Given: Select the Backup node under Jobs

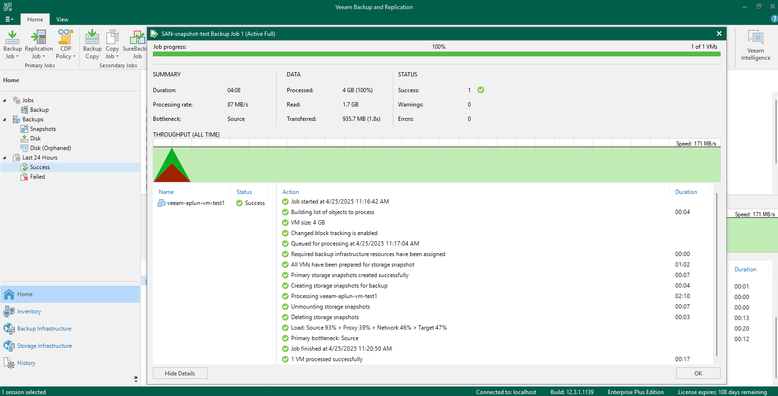Looking at the screenshot, I should coord(39,110).
